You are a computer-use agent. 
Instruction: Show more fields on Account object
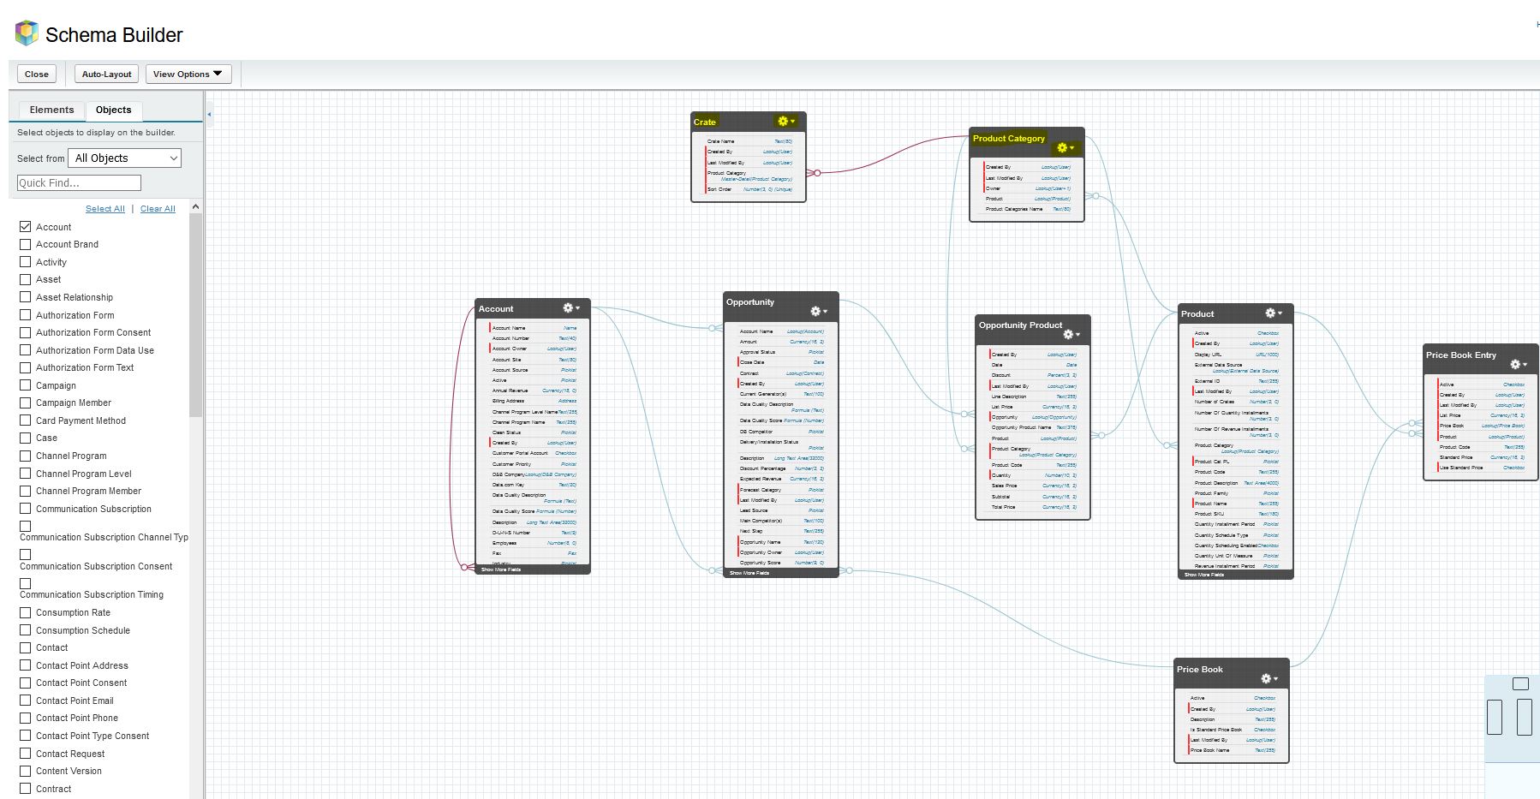(501, 569)
